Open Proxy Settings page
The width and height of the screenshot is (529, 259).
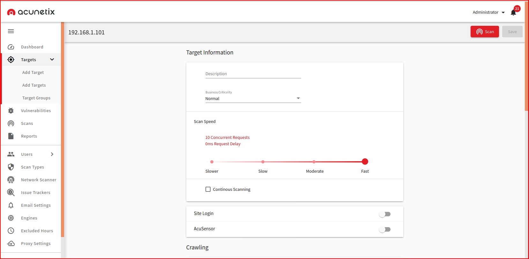36,243
